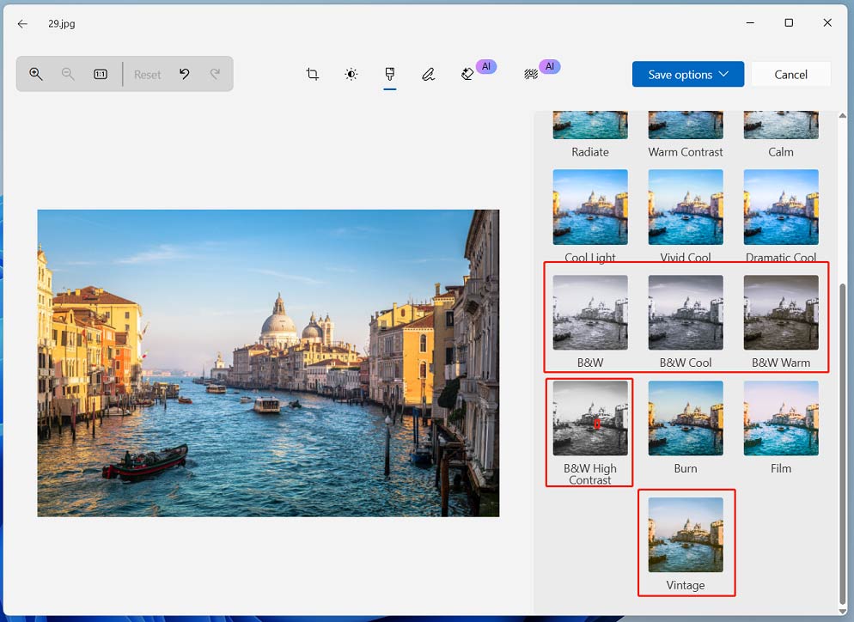The image size is (854, 622).
Task: Open the AI Background tool
Action: pos(531,74)
